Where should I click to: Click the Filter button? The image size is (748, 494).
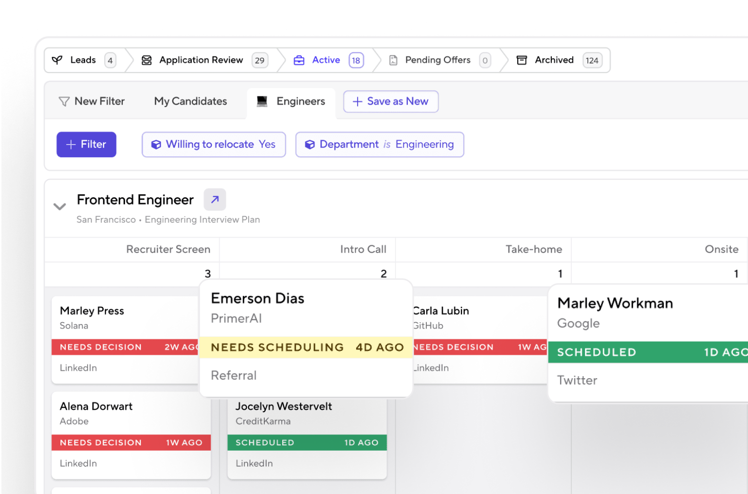pyautogui.click(x=86, y=144)
